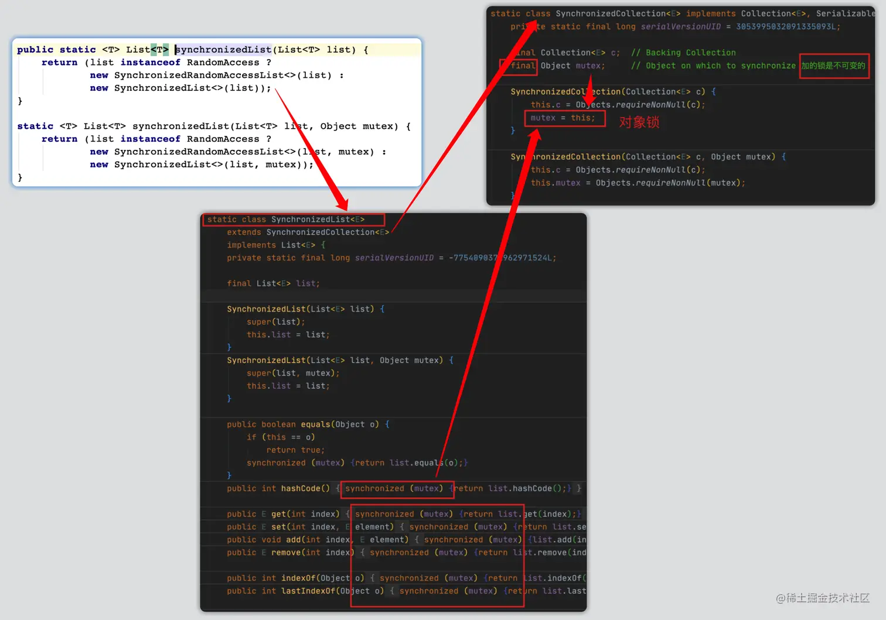This screenshot has height=620, width=886.
Task: Click 'extends SynchronizedCollection<E>' line
Action: pos(308,232)
